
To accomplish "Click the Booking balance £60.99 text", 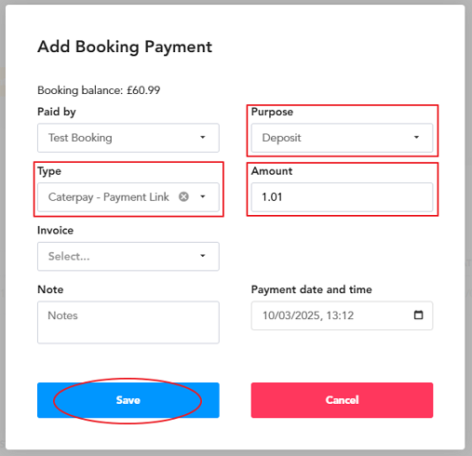I will pos(99,90).
